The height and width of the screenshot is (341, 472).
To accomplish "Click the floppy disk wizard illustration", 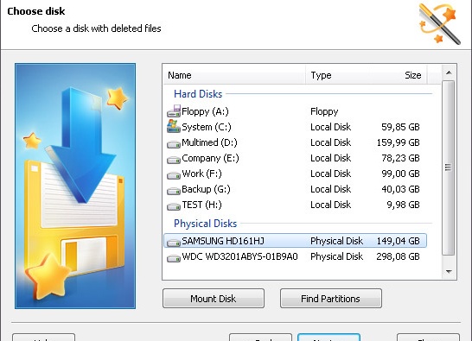I will [75, 186].
